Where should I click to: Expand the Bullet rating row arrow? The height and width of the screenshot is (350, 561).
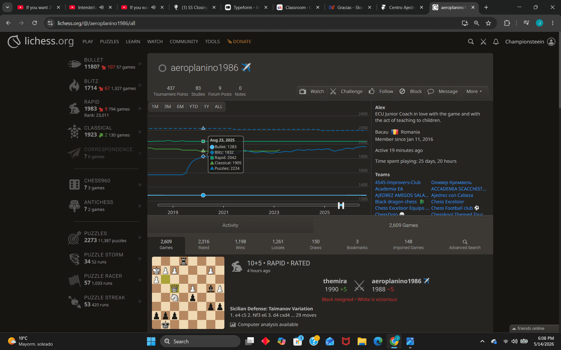(x=140, y=64)
